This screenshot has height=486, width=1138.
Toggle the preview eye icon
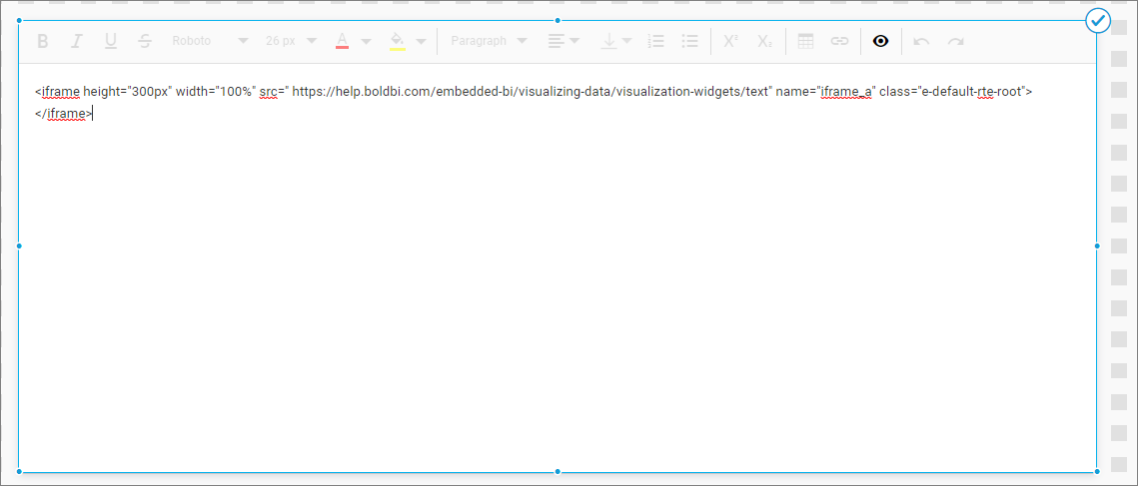(x=880, y=41)
